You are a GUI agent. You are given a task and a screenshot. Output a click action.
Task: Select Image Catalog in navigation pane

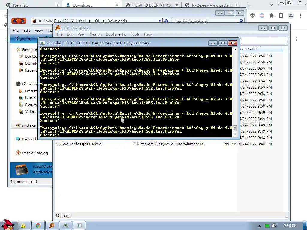(32, 153)
